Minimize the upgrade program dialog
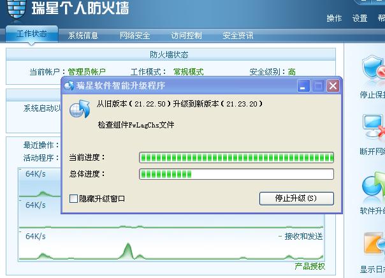This screenshot has height=278, width=385. click(x=303, y=85)
